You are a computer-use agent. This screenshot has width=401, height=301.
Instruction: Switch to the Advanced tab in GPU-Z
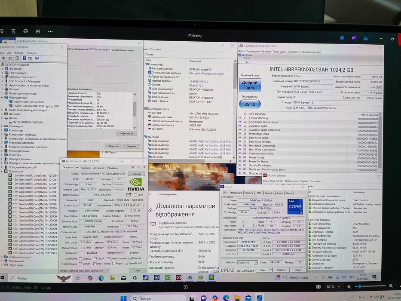pos(99,168)
